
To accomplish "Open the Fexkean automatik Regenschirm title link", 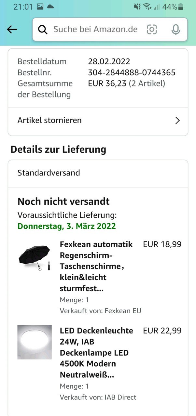I will click(x=96, y=266).
